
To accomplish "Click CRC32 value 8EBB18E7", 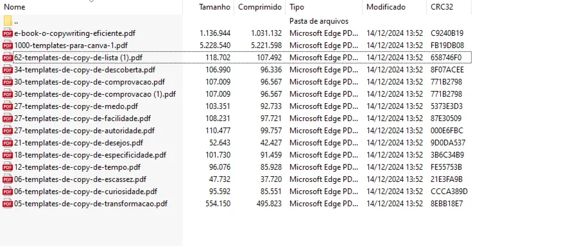I will (x=447, y=204).
